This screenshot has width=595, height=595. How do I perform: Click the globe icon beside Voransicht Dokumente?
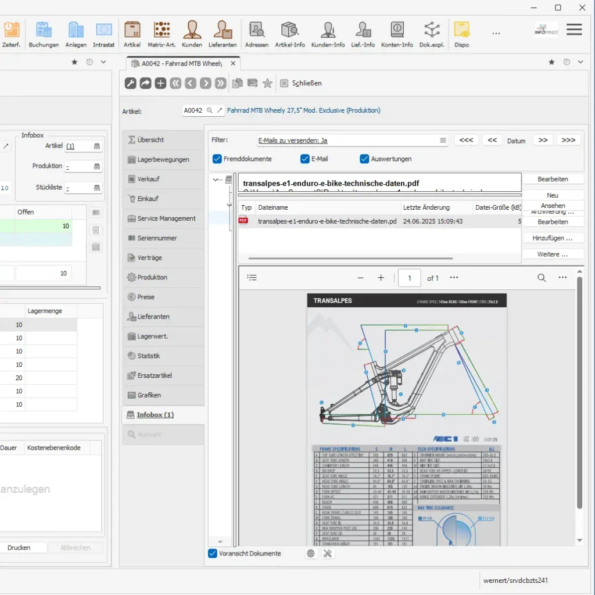pyautogui.click(x=311, y=554)
